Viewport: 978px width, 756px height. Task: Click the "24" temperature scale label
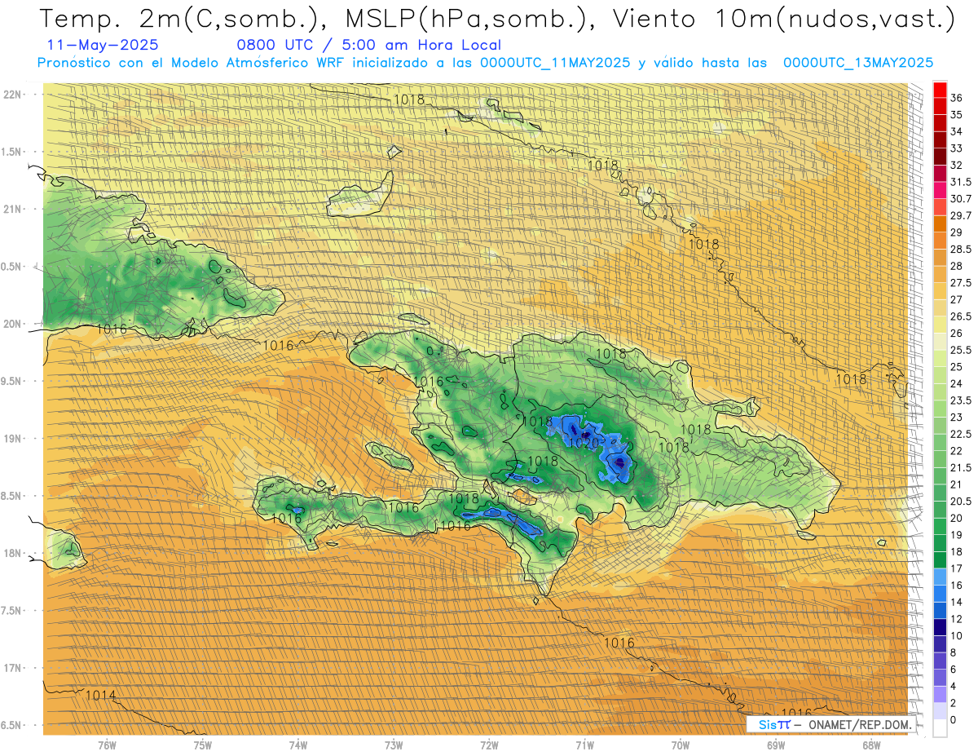tap(957, 383)
